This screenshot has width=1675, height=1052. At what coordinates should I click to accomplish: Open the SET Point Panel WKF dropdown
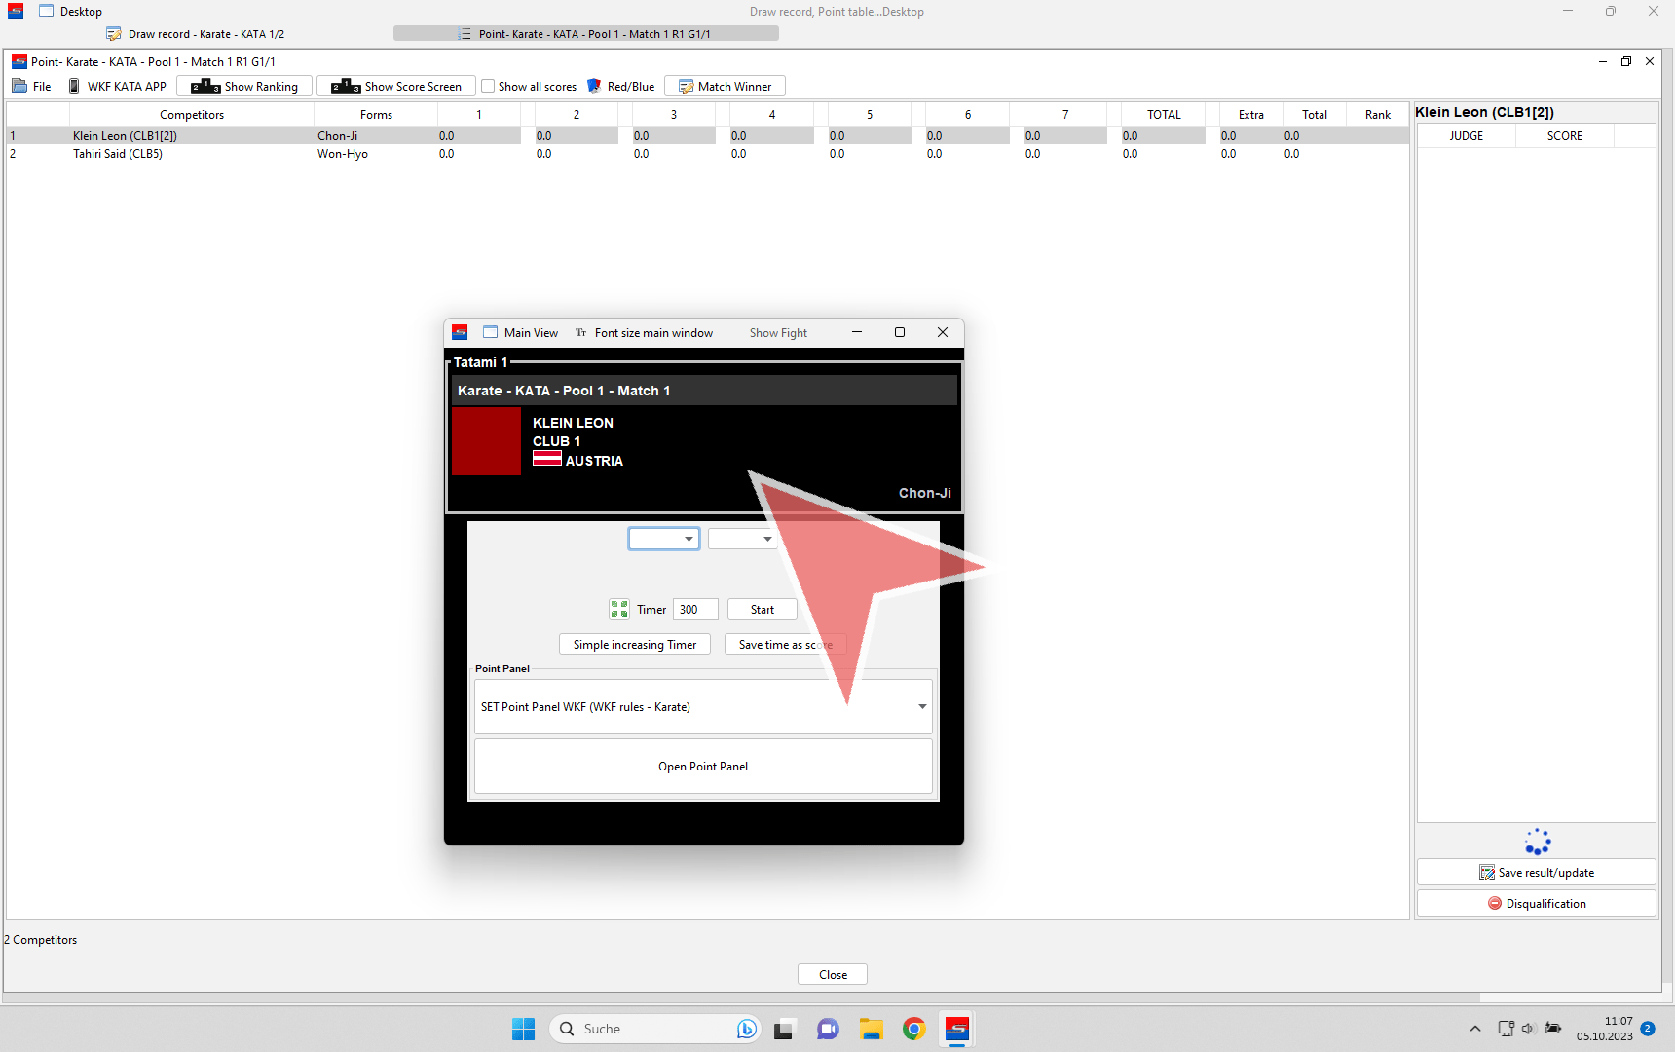(x=921, y=706)
